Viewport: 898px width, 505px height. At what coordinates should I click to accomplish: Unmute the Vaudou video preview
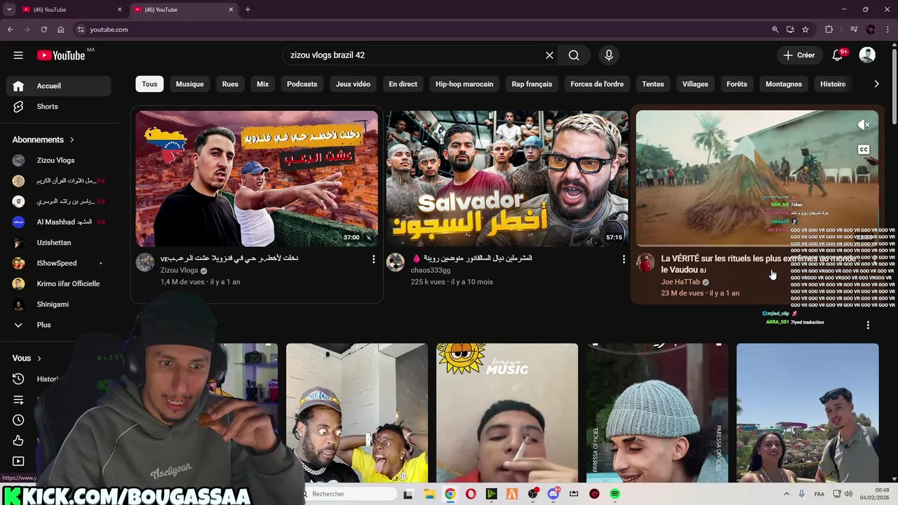coord(864,125)
